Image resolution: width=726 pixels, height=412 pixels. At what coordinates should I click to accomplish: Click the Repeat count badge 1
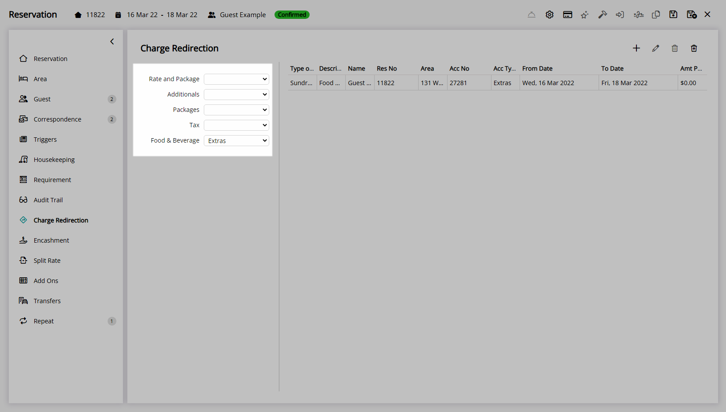point(112,321)
